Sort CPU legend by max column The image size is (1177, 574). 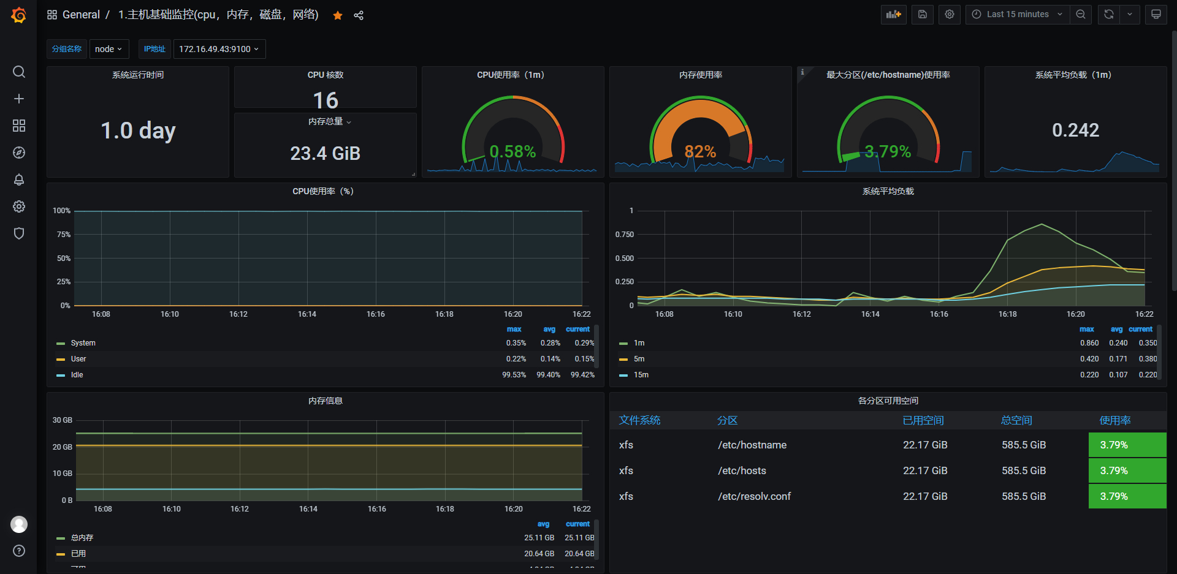514,330
